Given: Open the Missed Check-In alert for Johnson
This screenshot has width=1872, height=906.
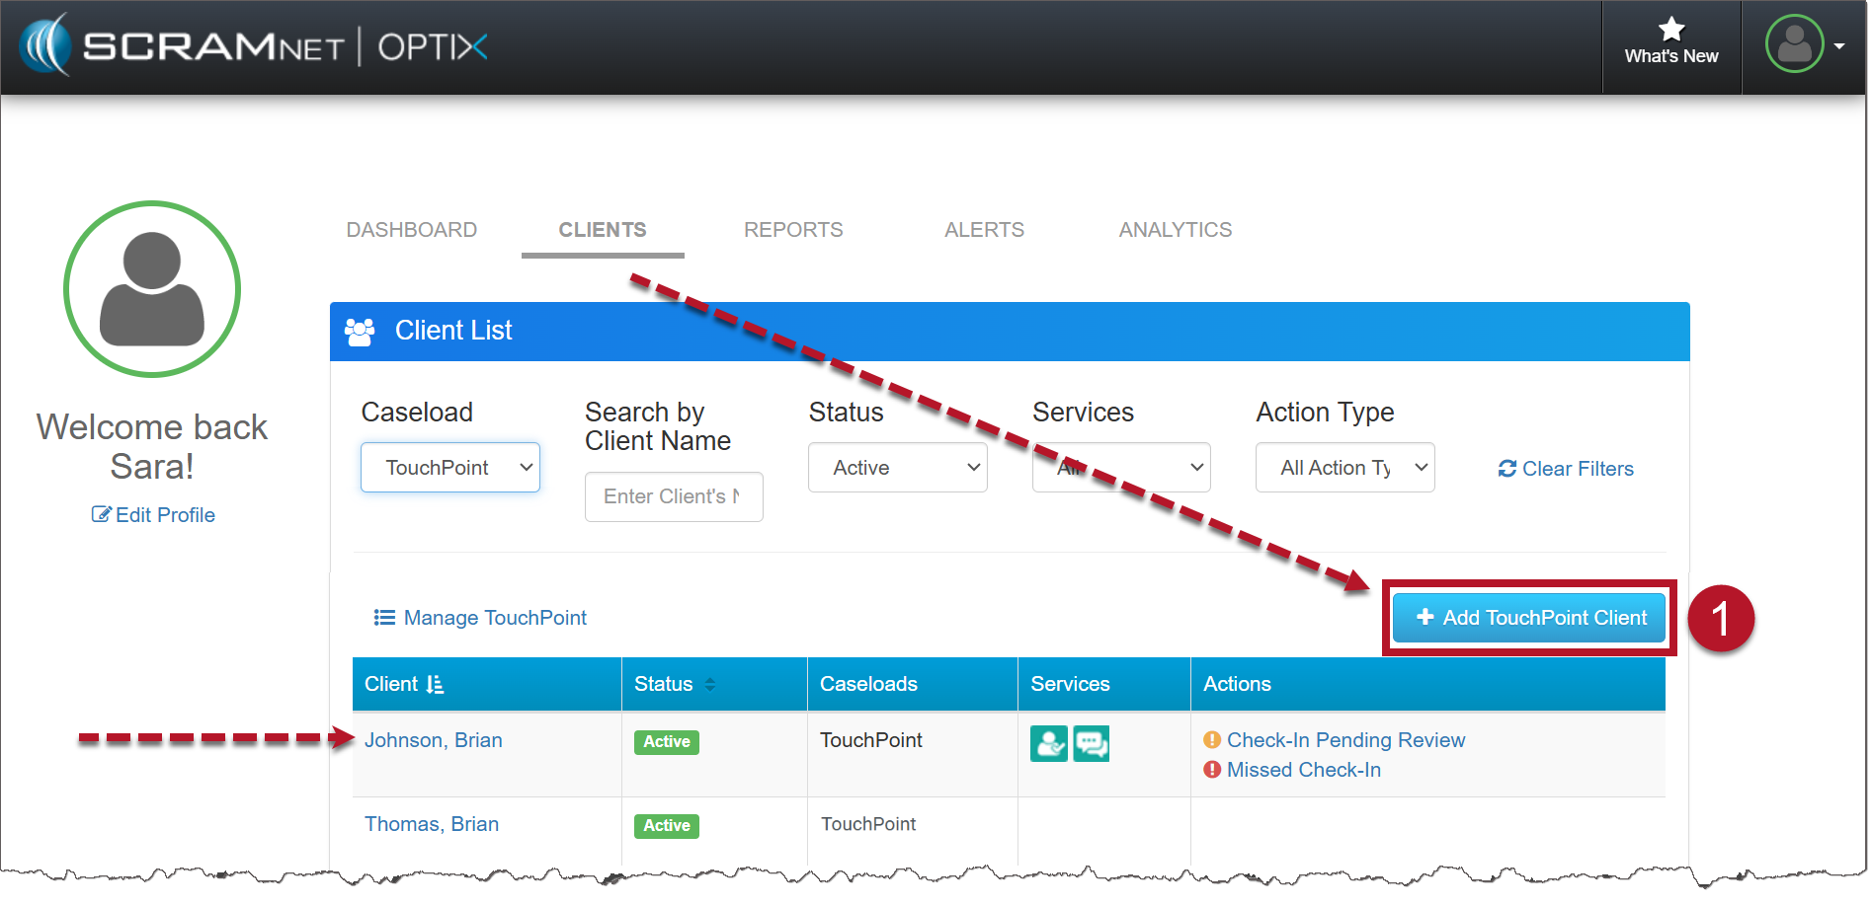Looking at the screenshot, I should pos(1303,770).
